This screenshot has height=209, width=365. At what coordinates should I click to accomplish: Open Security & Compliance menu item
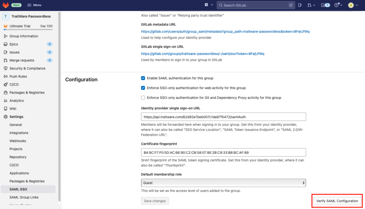tap(28, 68)
